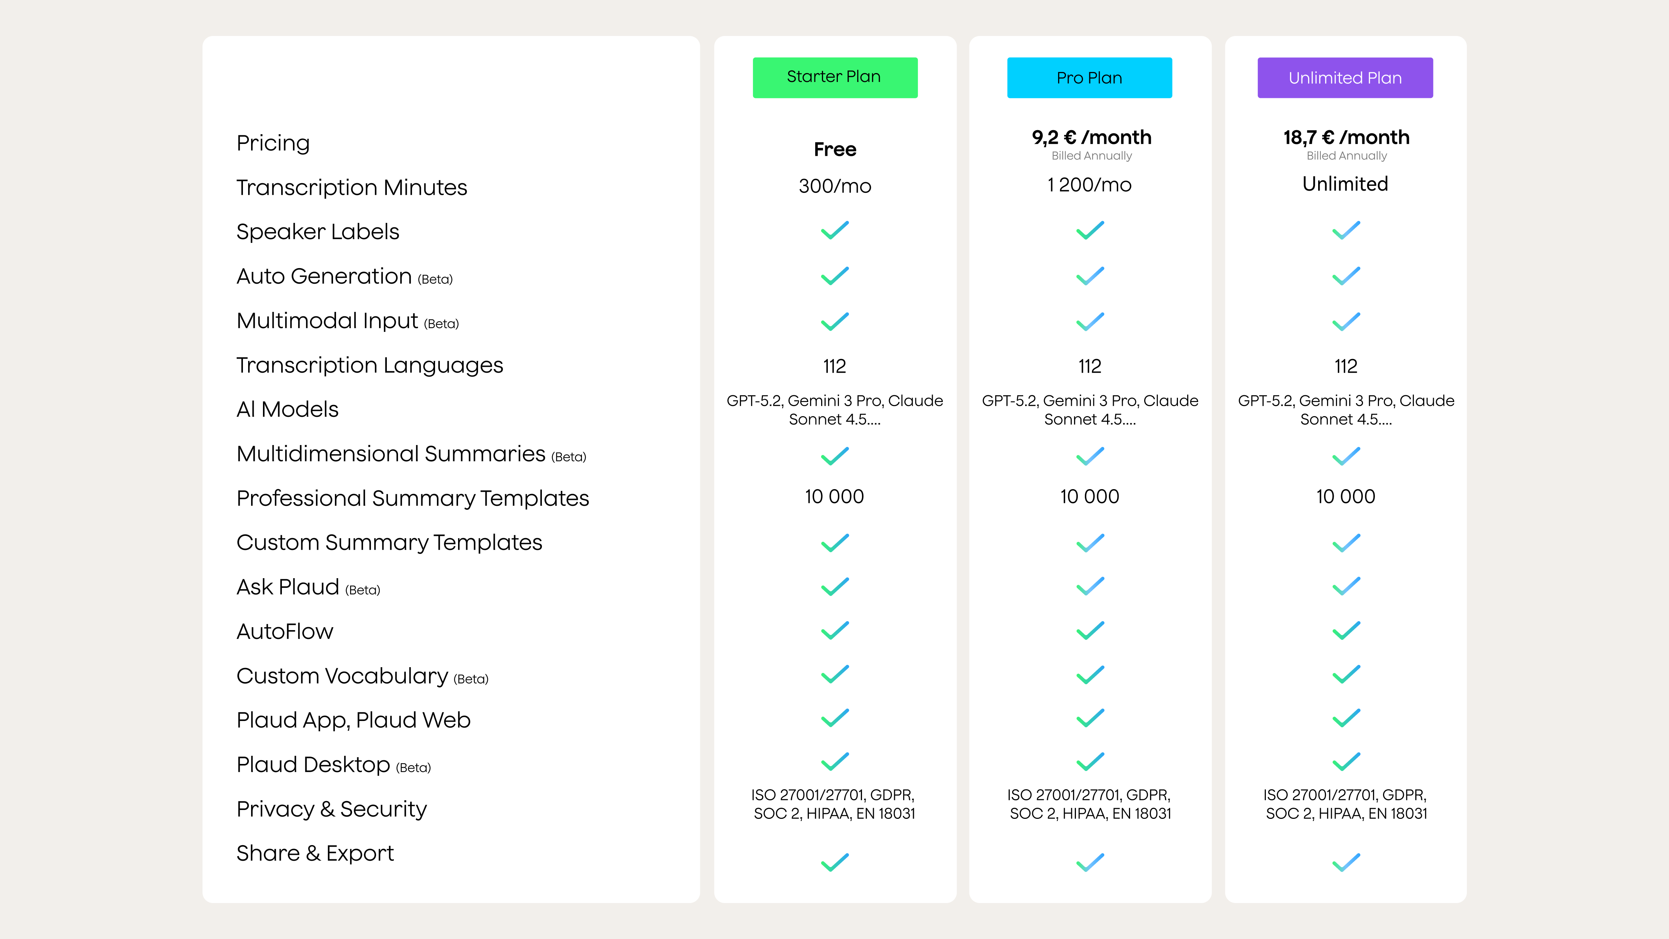This screenshot has height=939, width=1669.
Task: Click Multidimensional Summaries checkmark in Starter Plan
Action: [x=834, y=456]
